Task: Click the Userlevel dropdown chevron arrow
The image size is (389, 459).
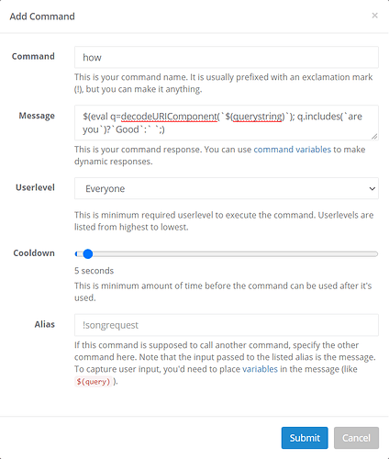Action: pos(372,188)
